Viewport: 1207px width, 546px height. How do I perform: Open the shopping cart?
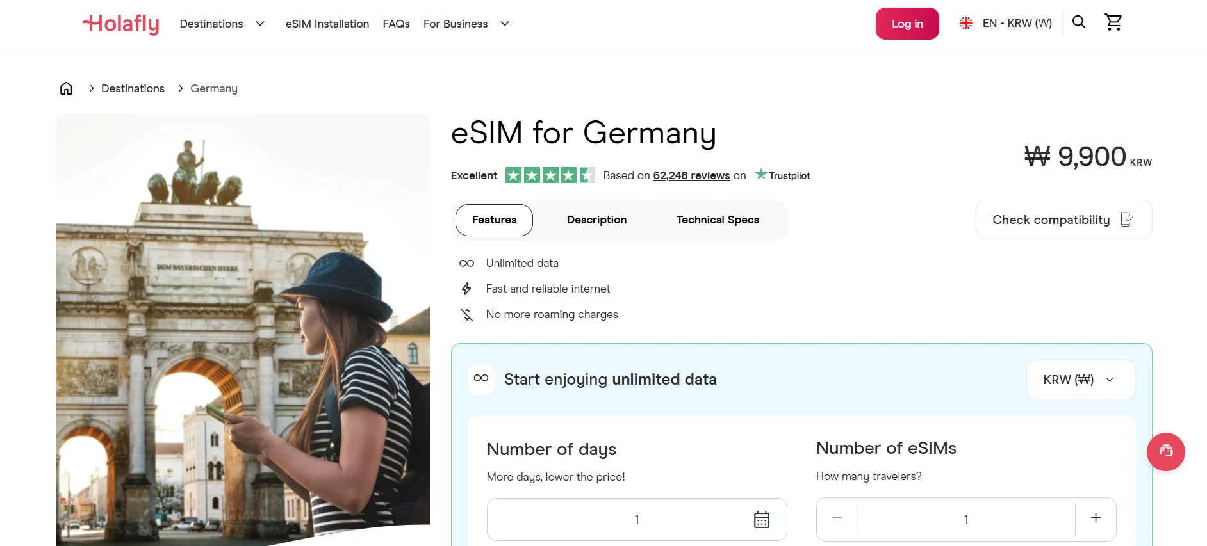click(1113, 22)
